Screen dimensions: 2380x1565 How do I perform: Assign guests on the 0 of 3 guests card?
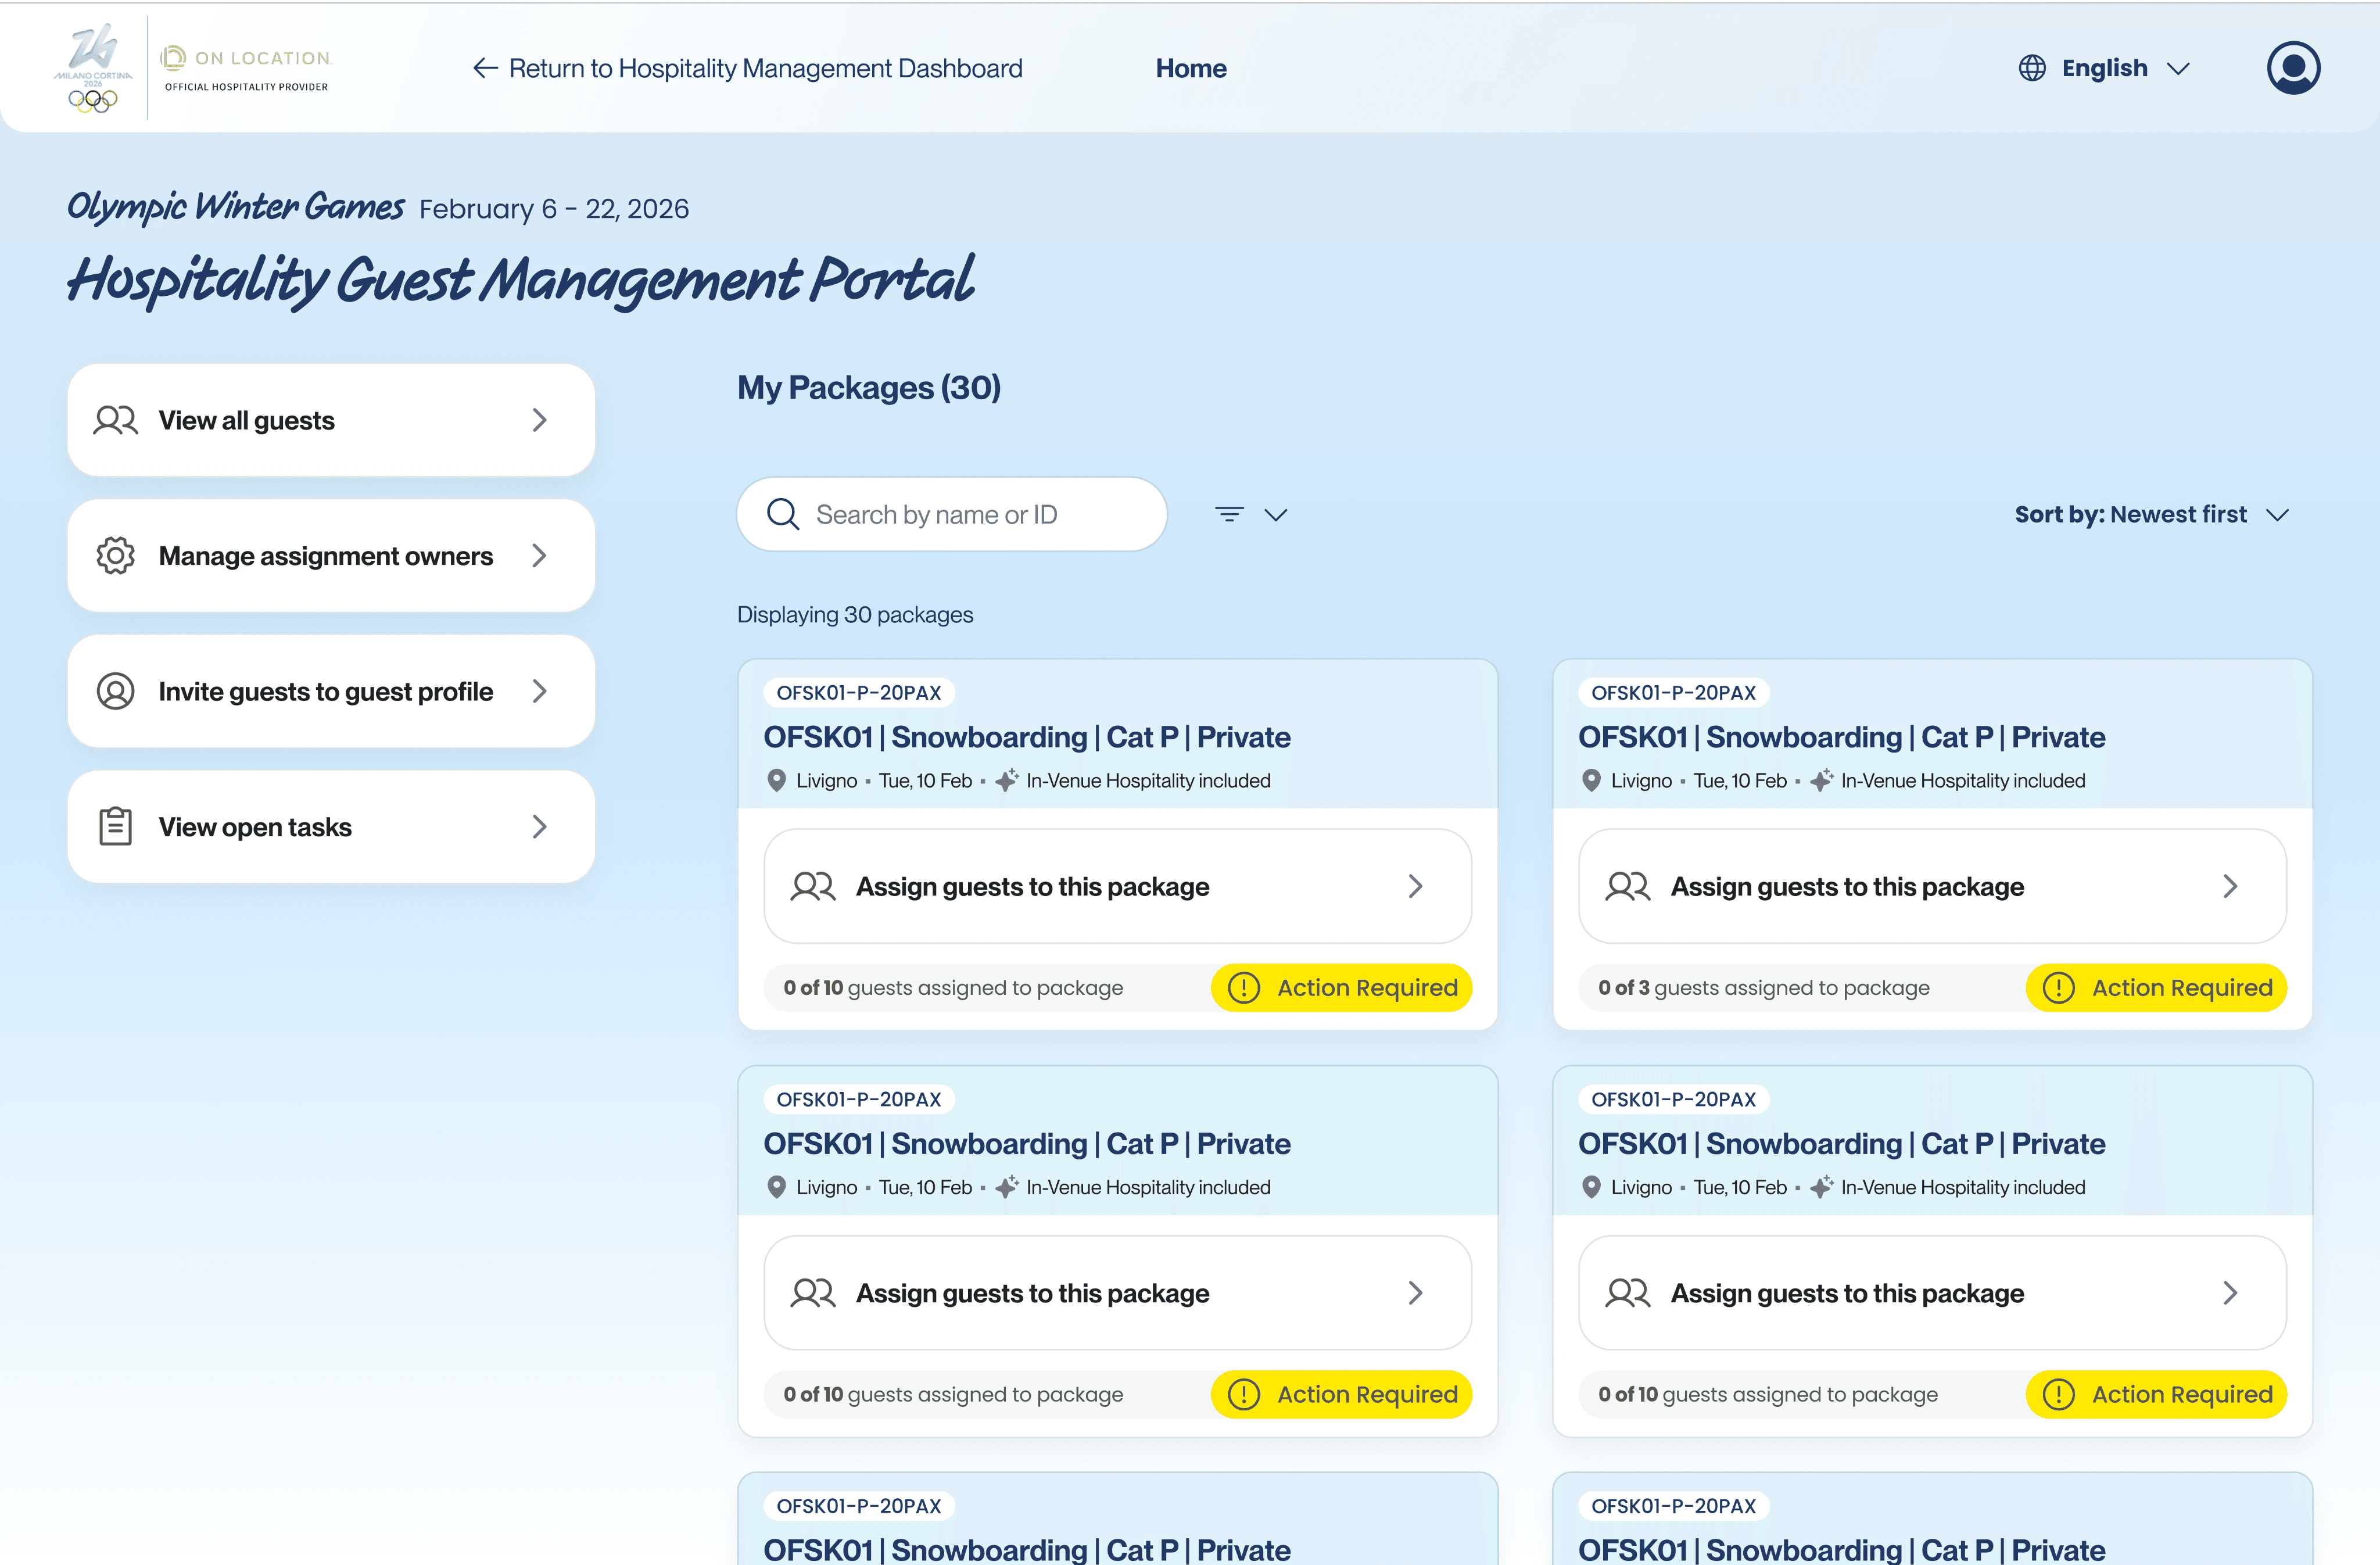click(1931, 886)
